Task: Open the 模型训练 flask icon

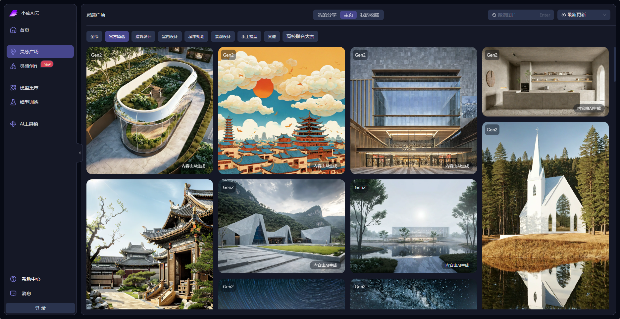Action: [13, 102]
